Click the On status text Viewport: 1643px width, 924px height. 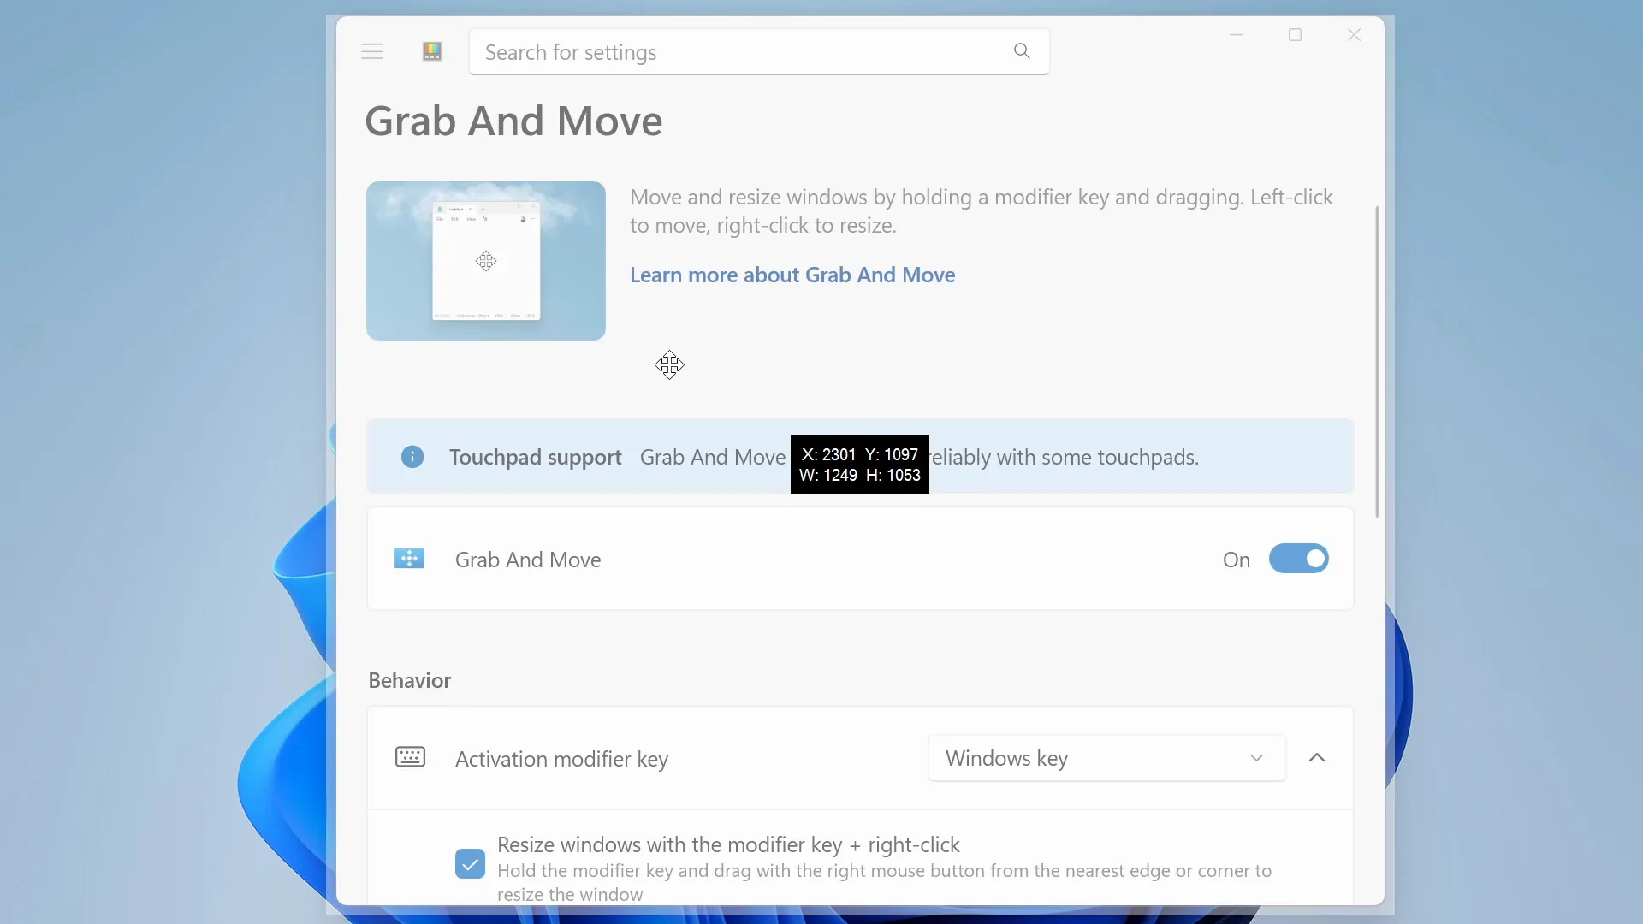pyautogui.click(x=1236, y=560)
